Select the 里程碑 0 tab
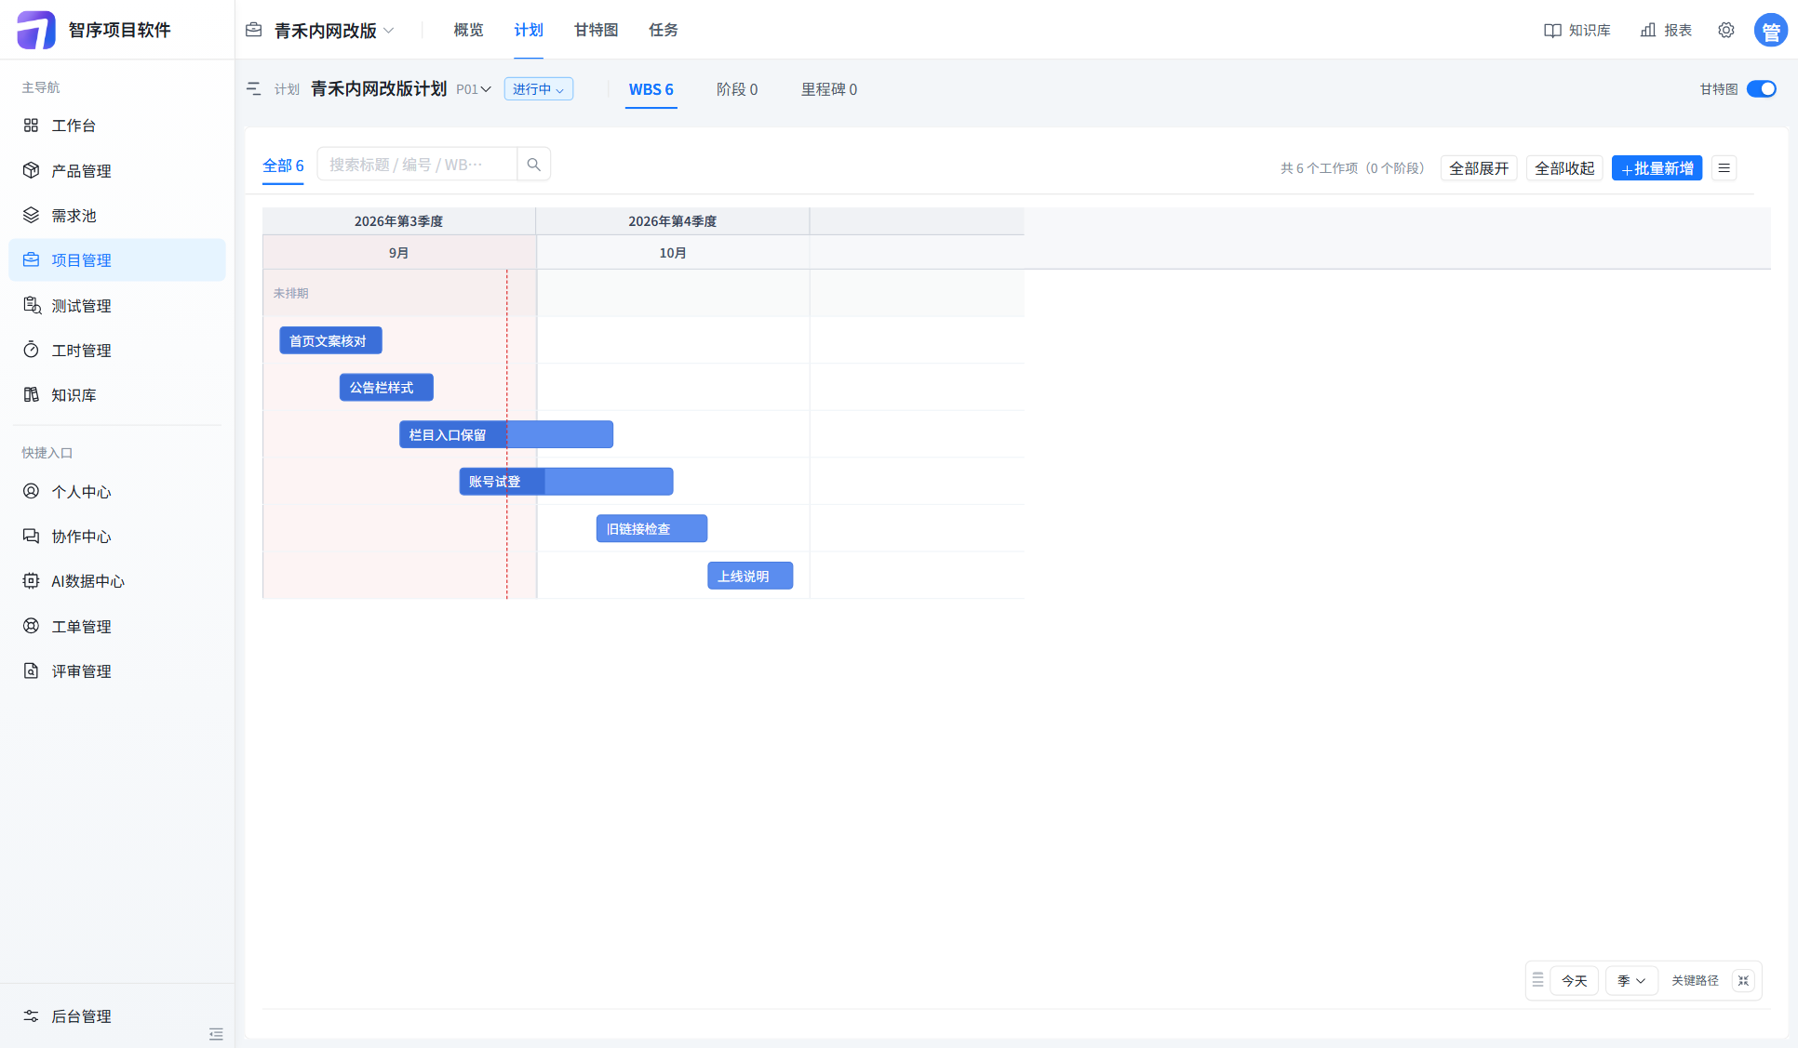This screenshot has height=1048, width=1798. coord(829,89)
